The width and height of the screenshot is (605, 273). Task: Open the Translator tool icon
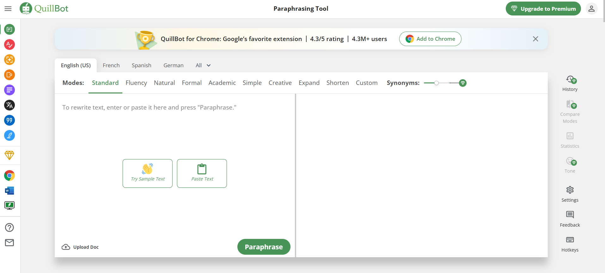[9, 105]
